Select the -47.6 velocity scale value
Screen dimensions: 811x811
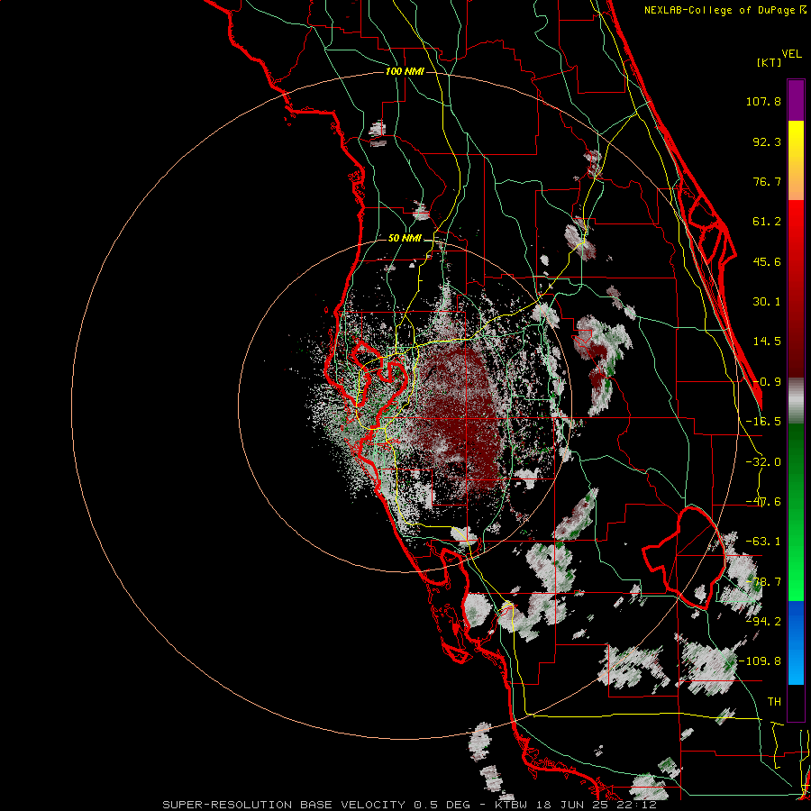[763, 502]
